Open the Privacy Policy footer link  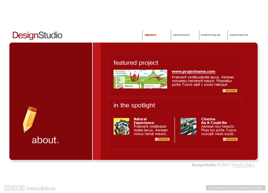(x=243, y=165)
